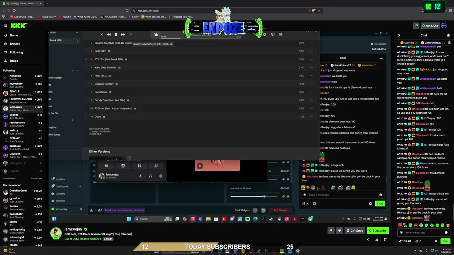Bookmark this page in address bar

pyautogui.click(x=127, y=11)
